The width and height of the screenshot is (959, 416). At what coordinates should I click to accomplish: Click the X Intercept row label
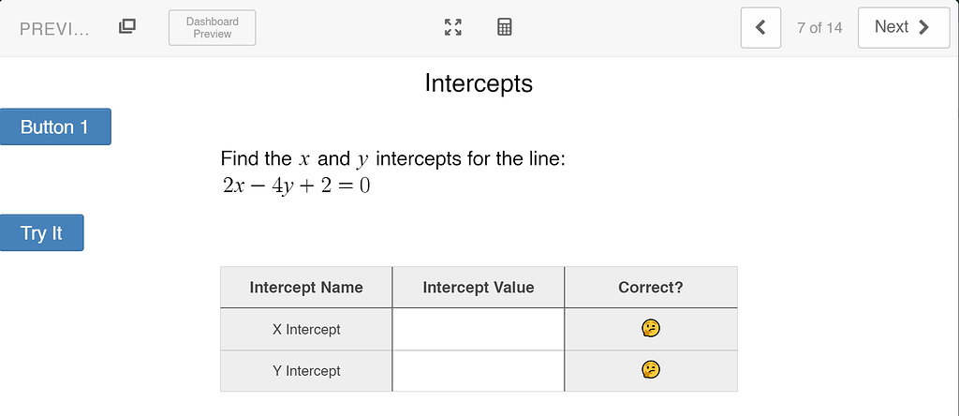click(x=306, y=329)
